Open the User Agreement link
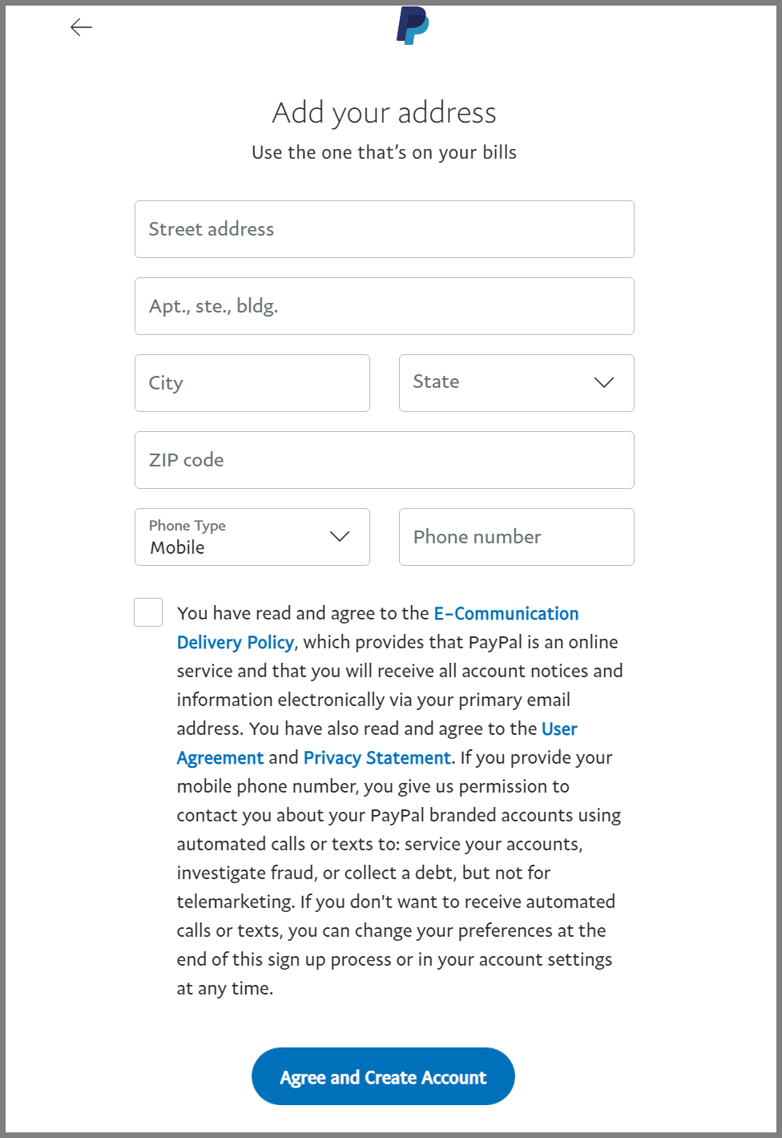 (559, 729)
